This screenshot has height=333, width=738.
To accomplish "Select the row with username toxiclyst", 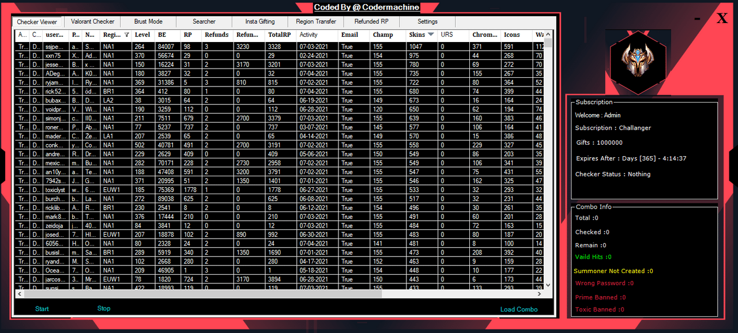I will [x=280, y=190].
